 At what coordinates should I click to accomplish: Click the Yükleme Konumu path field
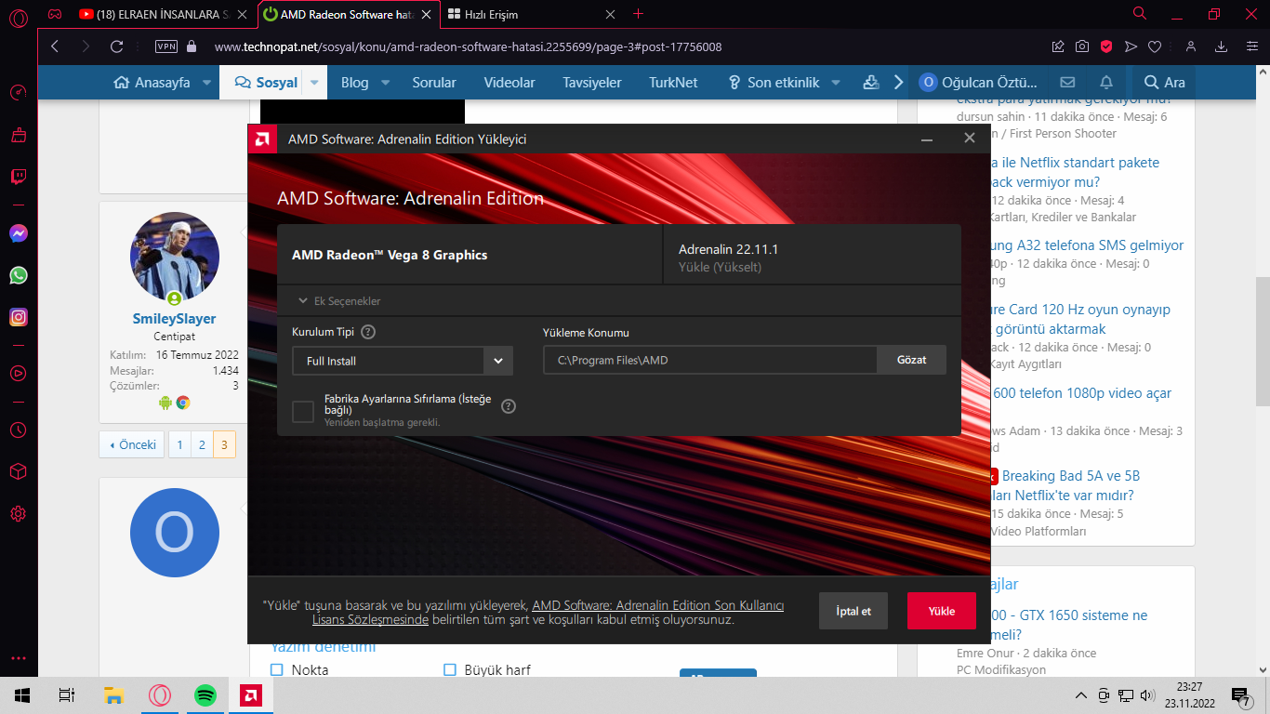point(710,361)
